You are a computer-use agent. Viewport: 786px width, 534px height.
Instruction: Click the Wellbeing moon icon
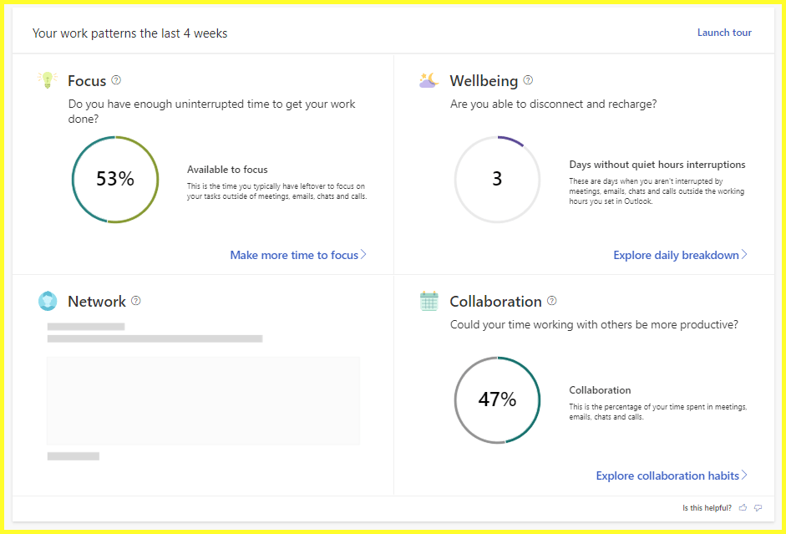(428, 80)
